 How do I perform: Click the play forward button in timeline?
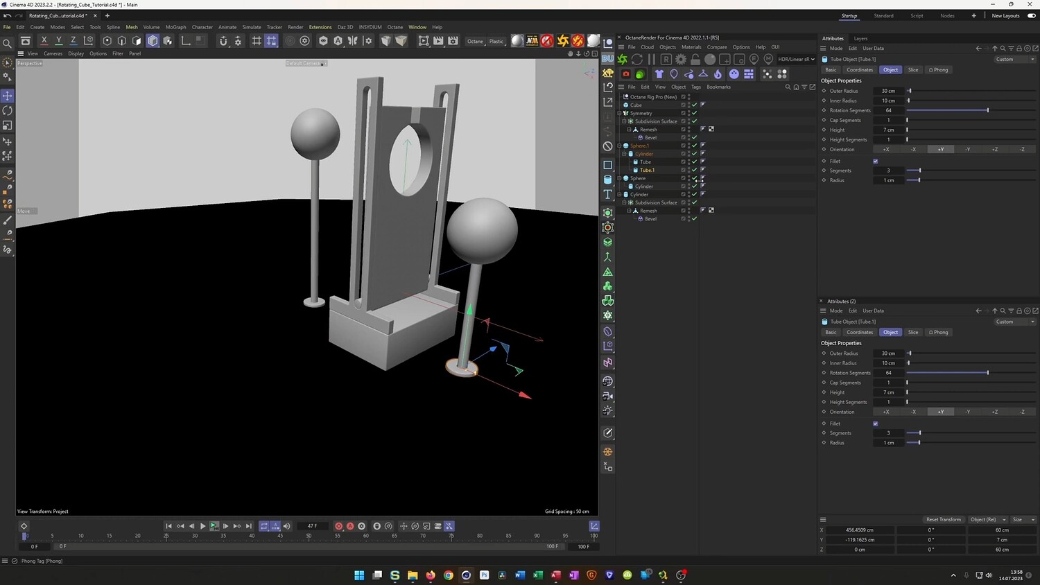[x=202, y=526]
